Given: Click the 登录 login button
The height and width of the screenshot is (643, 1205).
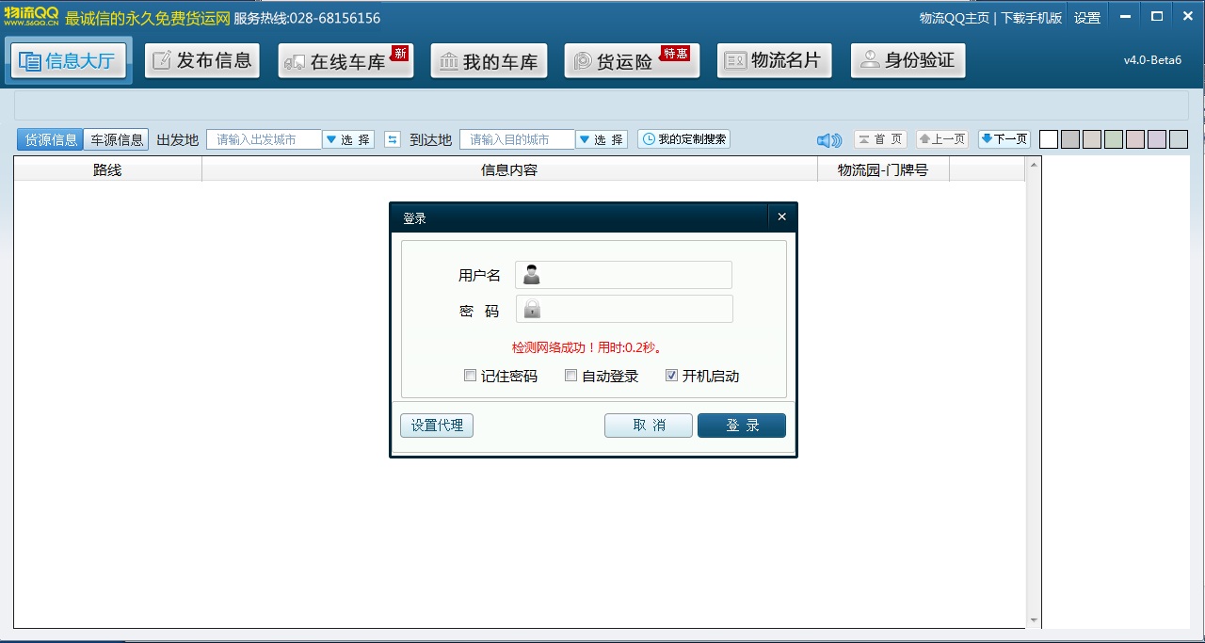Looking at the screenshot, I should [741, 425].
